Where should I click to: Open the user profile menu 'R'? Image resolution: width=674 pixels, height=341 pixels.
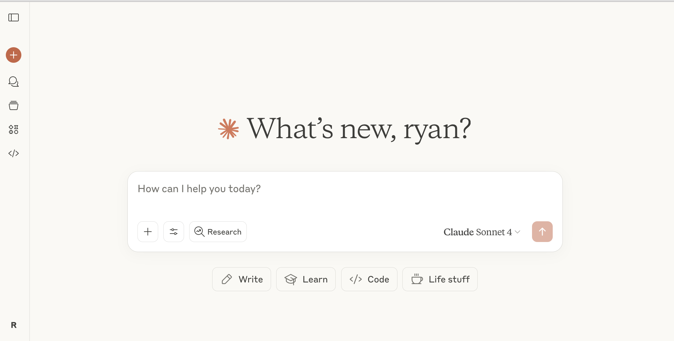(x=14, y=325)
